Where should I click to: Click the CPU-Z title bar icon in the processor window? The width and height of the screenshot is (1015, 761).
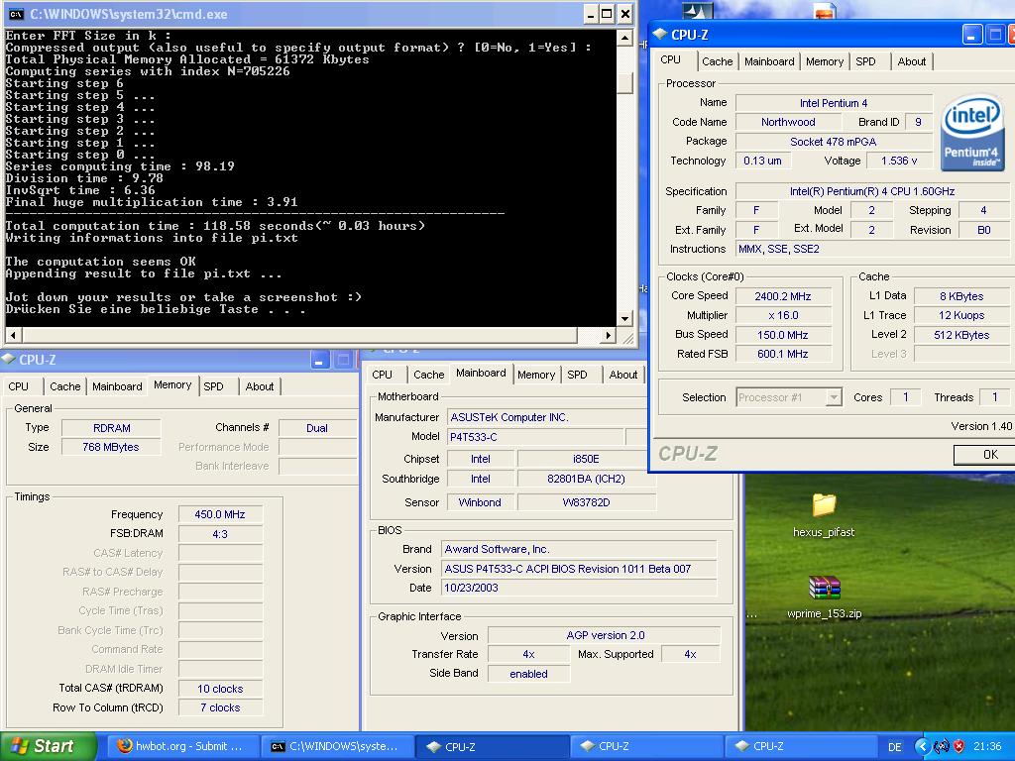tap(659, 35)
